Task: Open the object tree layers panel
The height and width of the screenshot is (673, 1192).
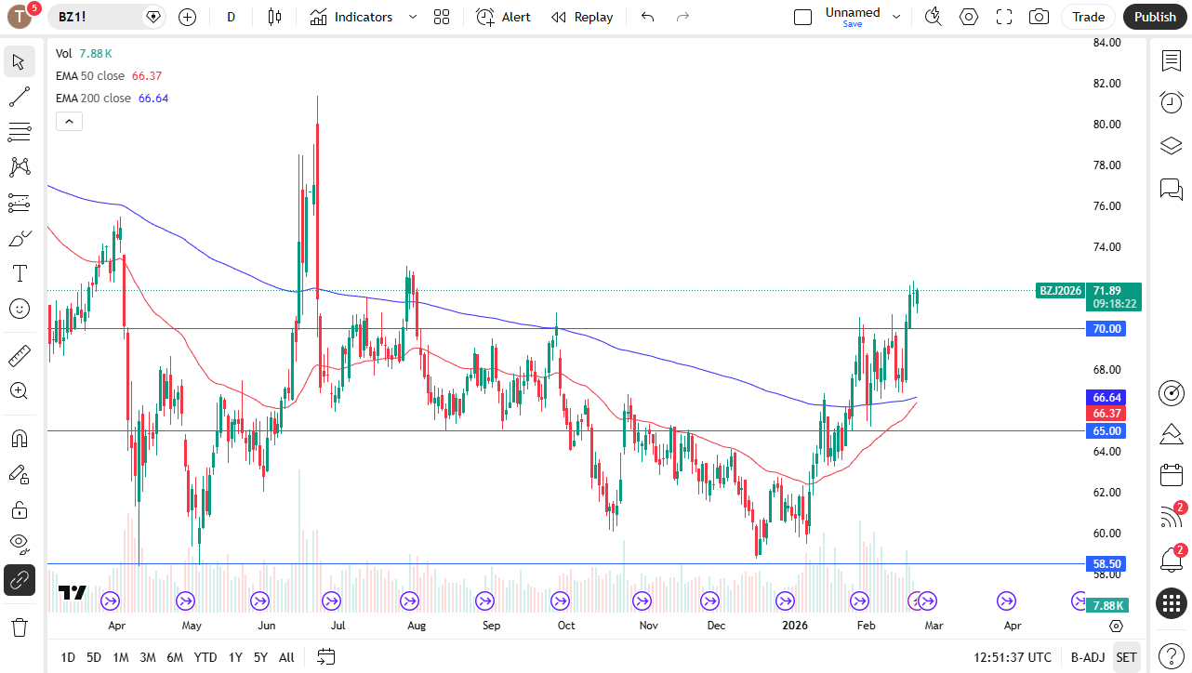Action: point(1171,146)
